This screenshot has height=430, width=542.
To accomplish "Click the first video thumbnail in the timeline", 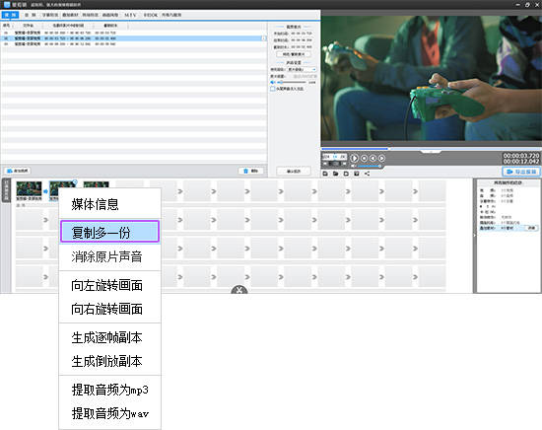I will coord(29,189).
